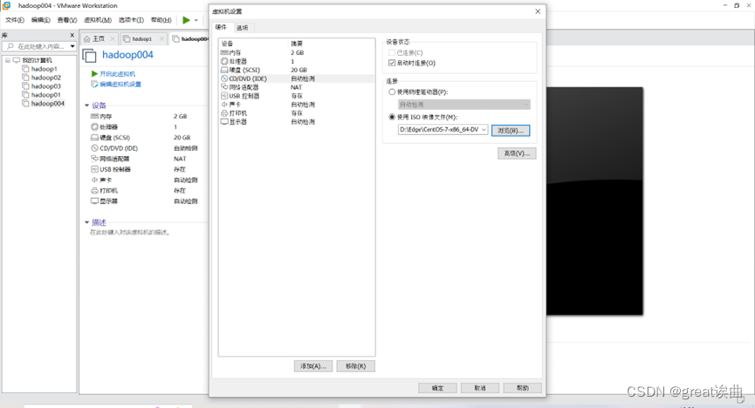Open the dropdown arrow next to play button
The height and width of the screenshot is (408, 755).
(x=196, y=20)
